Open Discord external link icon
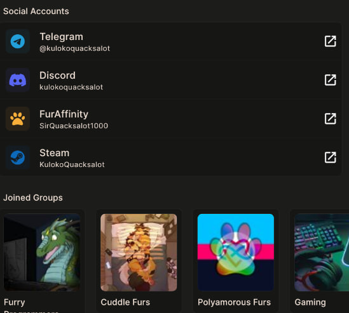 pos(331,80)
